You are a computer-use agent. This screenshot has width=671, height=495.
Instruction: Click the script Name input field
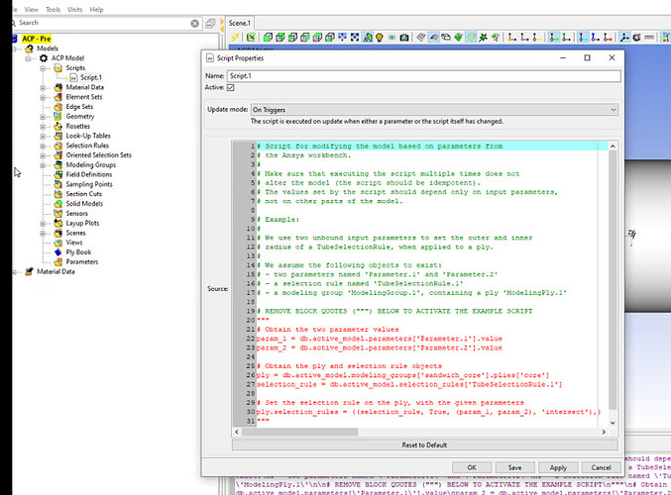423,76
